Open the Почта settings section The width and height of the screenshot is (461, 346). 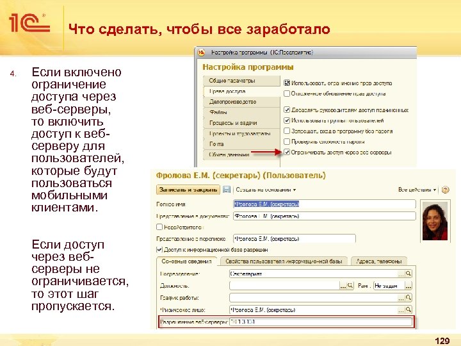(241, 144)
